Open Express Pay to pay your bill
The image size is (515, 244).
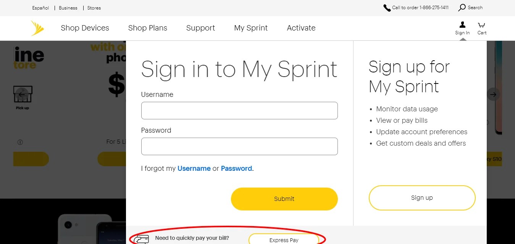click(284, 240)
